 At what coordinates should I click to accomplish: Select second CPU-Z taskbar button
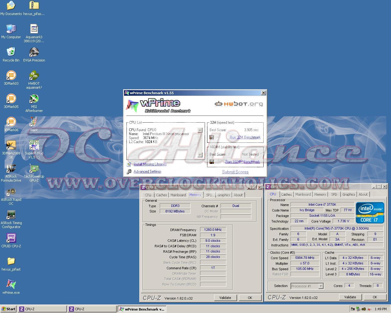(x=92, y=309)
